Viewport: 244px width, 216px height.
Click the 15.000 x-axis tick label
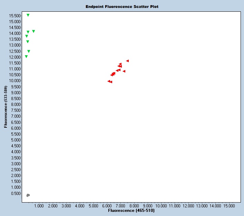pyautogui.click(x=229, y=206)
